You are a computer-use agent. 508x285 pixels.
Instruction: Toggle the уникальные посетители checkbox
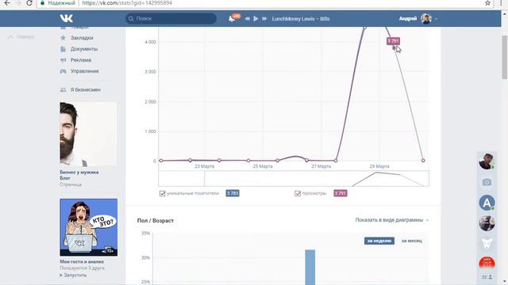[162, 193]
